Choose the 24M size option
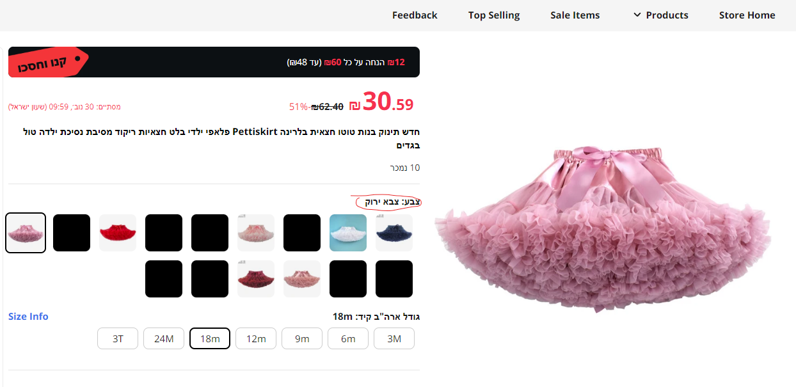This screenshot has width=796, height=387. tap(164, 339)
